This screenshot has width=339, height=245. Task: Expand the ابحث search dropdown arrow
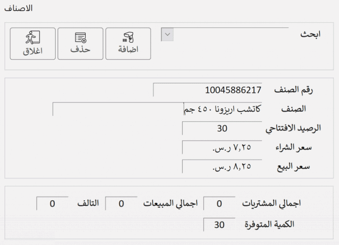(x=167, y=34)
